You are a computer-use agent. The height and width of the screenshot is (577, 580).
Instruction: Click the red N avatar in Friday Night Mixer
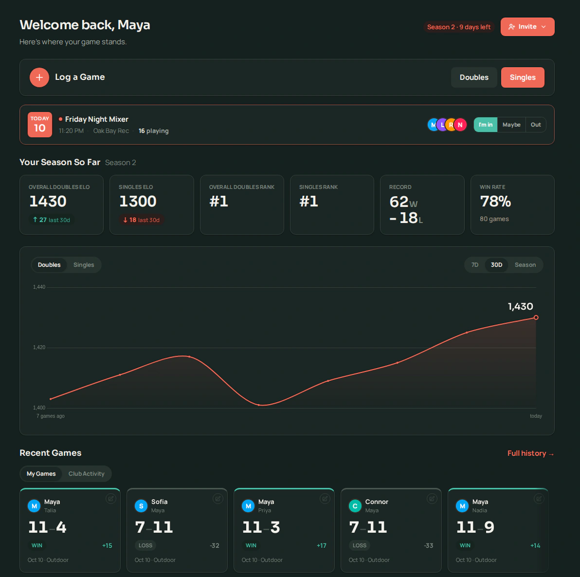click(x=460, y=125)
